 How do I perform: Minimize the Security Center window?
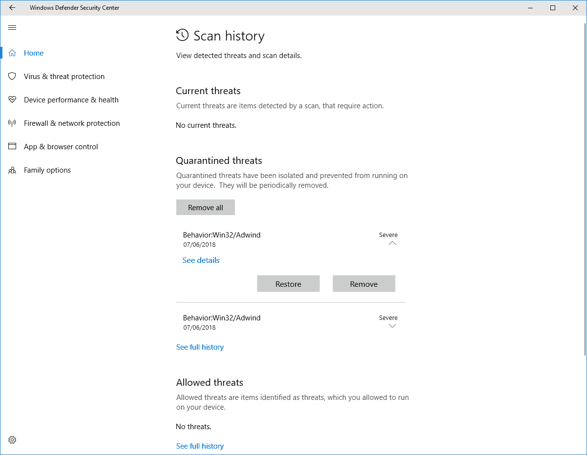[x=530, y=8]
